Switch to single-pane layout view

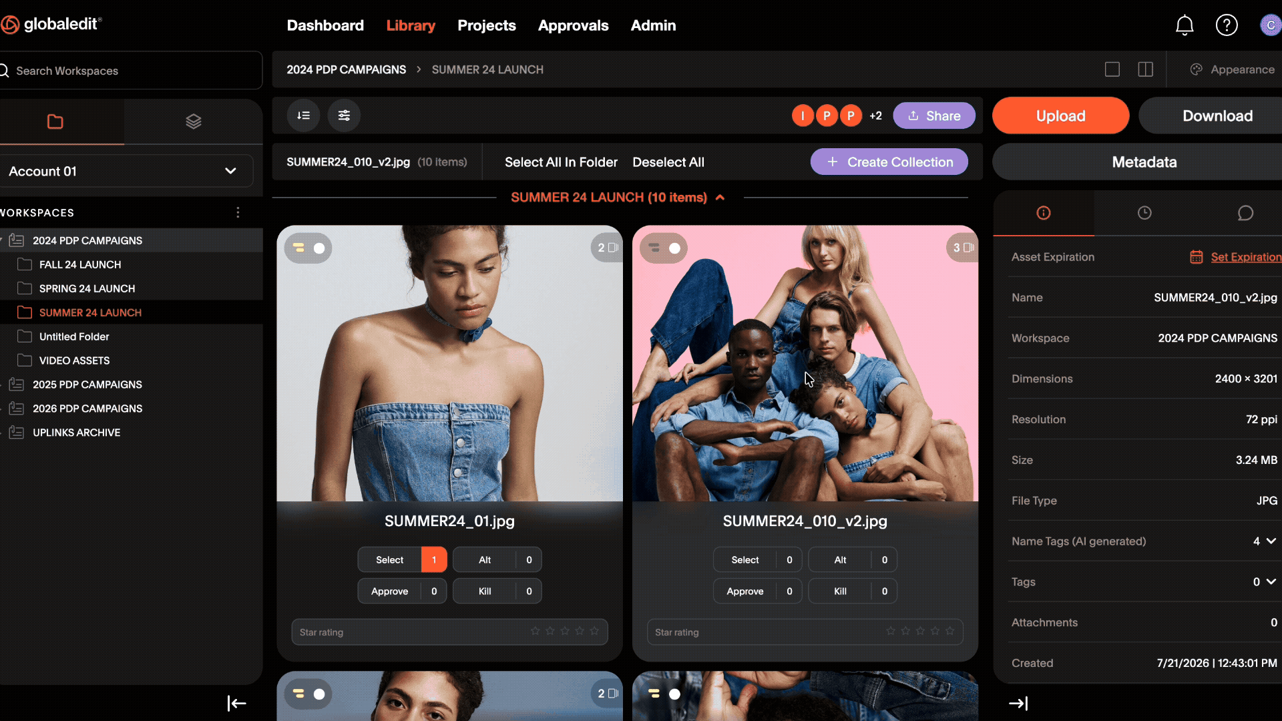pos(1112,69)
